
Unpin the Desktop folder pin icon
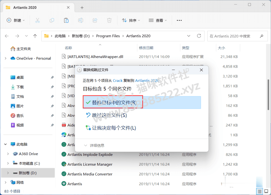point(52,77)
